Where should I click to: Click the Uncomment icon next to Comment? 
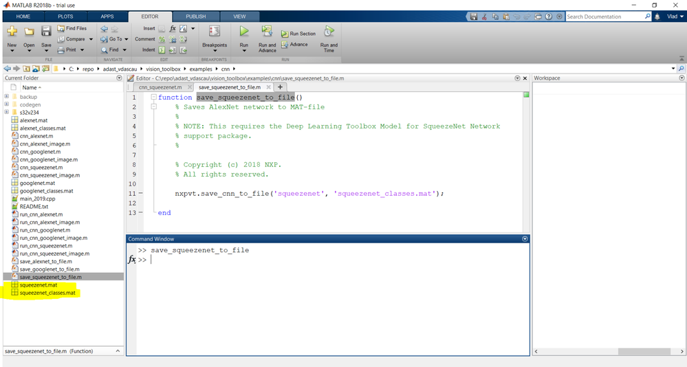pyautogui.click(x=173, y=39)
